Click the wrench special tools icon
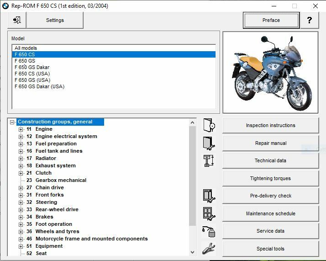This screenshot has width=326, height=261. (209, 249)
